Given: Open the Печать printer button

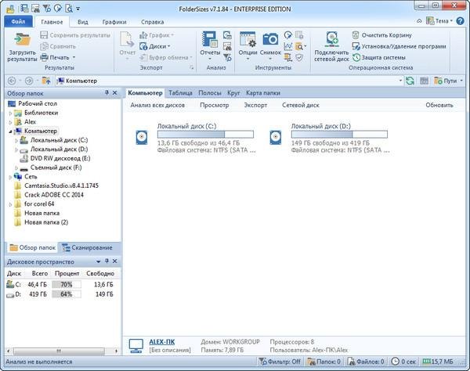Looking at the screenshot, I should click(58, 57).
